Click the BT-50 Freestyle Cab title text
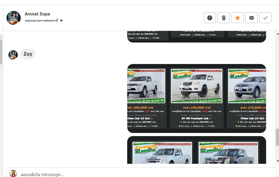 tap(195, 118)
